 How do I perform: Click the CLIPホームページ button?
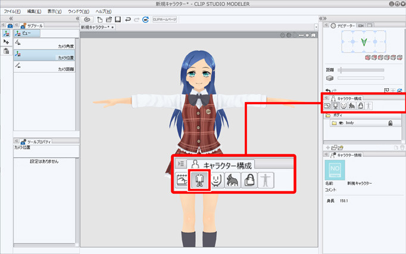pyautogui.click(x=165, y=20)
